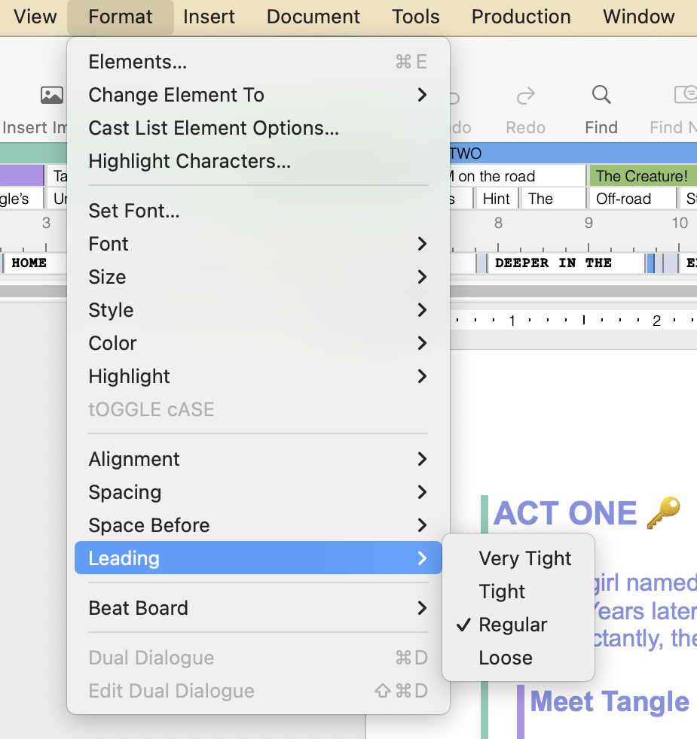
Task: Choose Elements... from the Format menu
Action: coord(137,62)
